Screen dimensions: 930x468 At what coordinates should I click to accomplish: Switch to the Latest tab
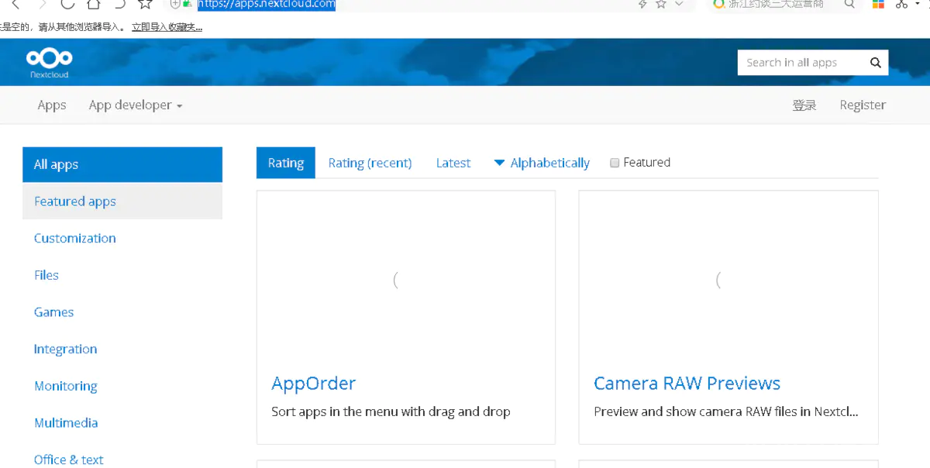[453, 163]
